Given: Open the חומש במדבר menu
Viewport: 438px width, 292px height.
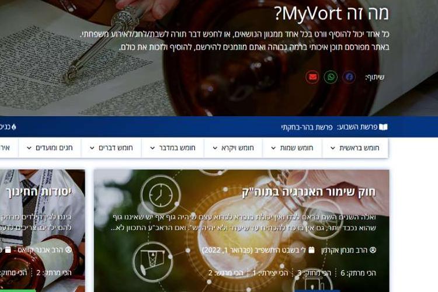Looking at the screenshot, I should (x=173, y=148).
